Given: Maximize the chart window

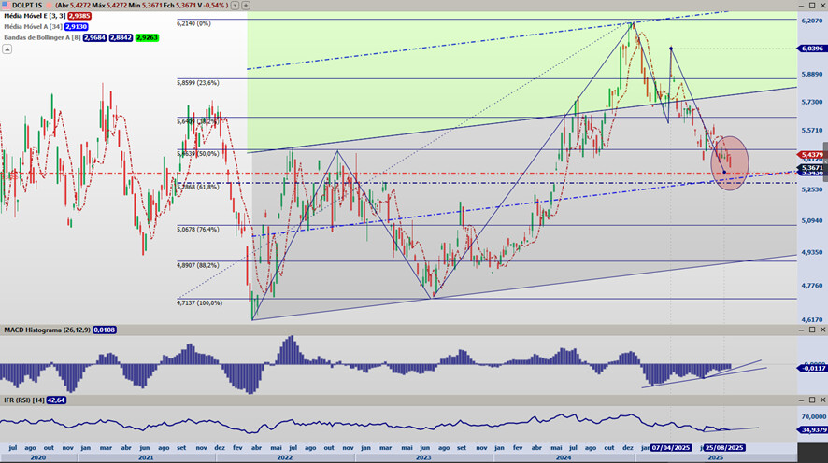Looking at the screenshot, I should coord(812,6).
